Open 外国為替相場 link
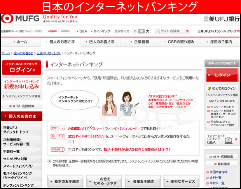Screen dimensions: 241x189 tap(218, 172)
